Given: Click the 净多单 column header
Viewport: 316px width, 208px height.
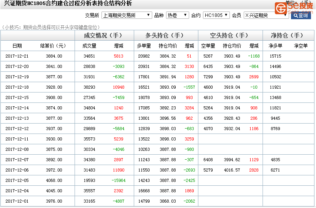Looking at the screenshot, I should click(275, 46).
